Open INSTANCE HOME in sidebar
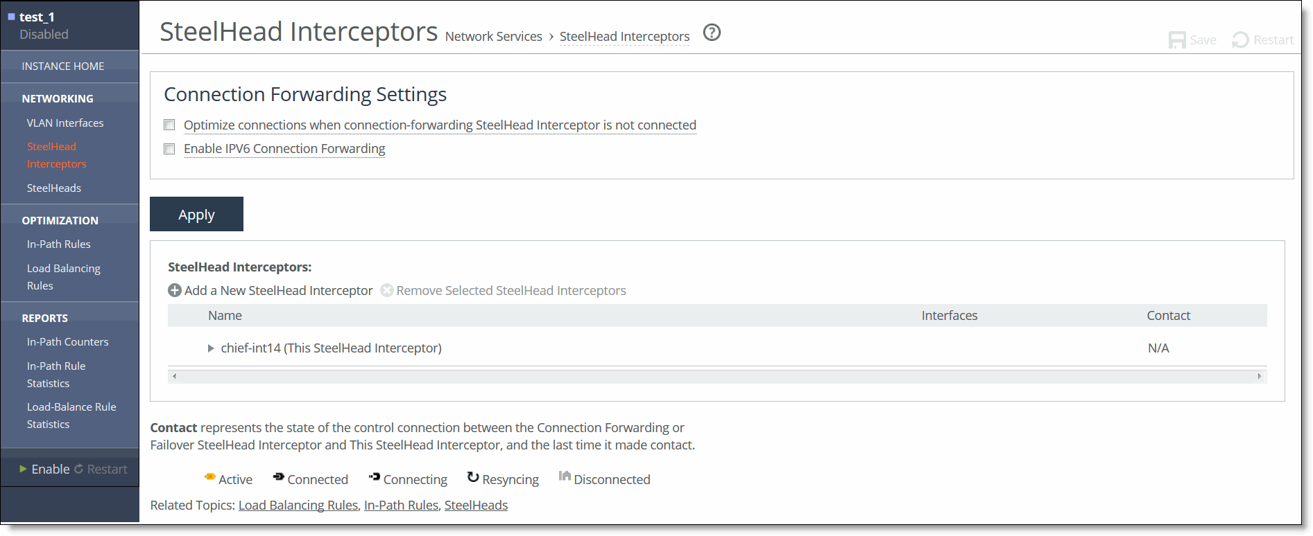 coord(63,66)
